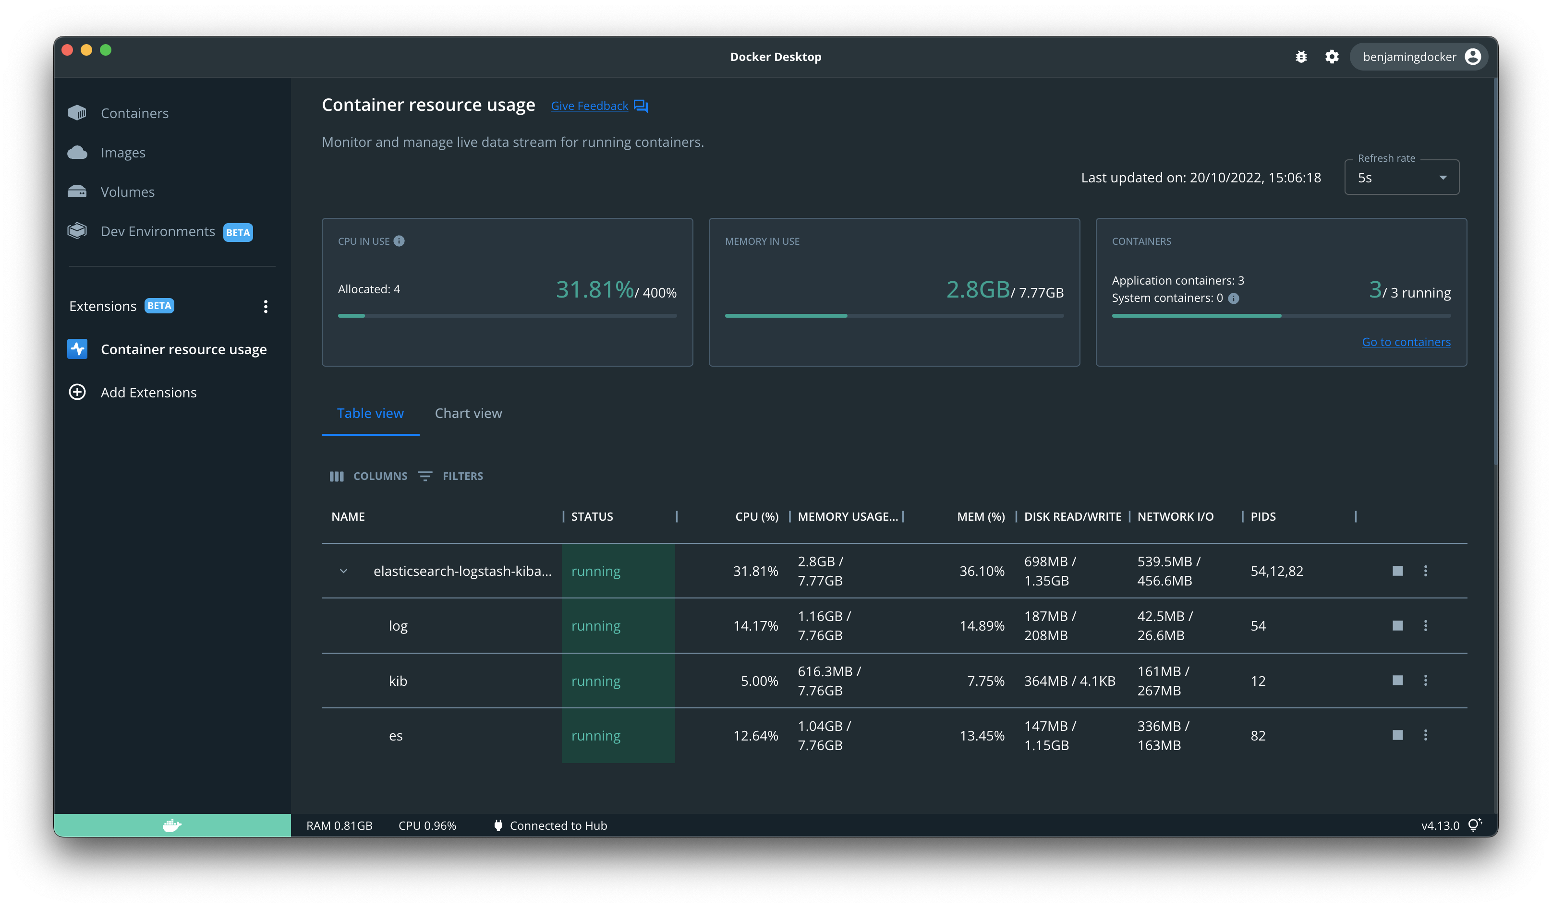Click the Give Feedback link
Image resolution: width=1552 pixels, height=908 pixels.
click(589, 106)
